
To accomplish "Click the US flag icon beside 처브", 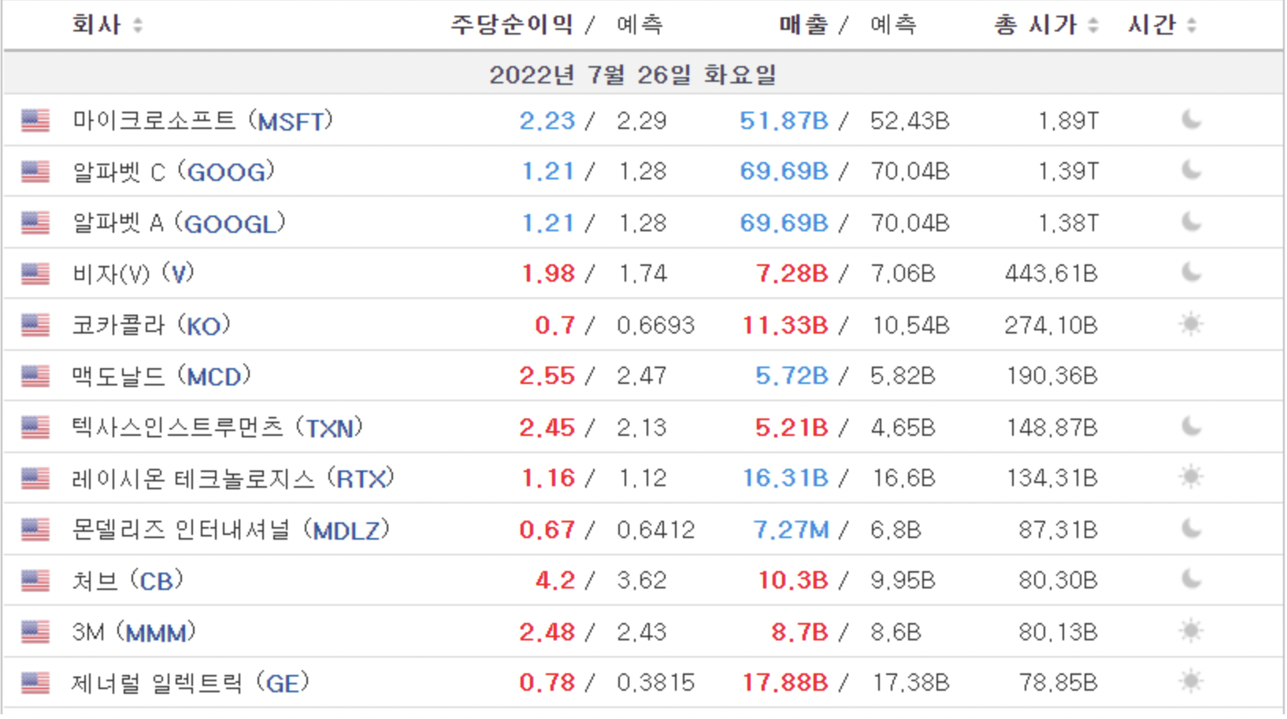I will pyautogui.click(x=35, y=581).
